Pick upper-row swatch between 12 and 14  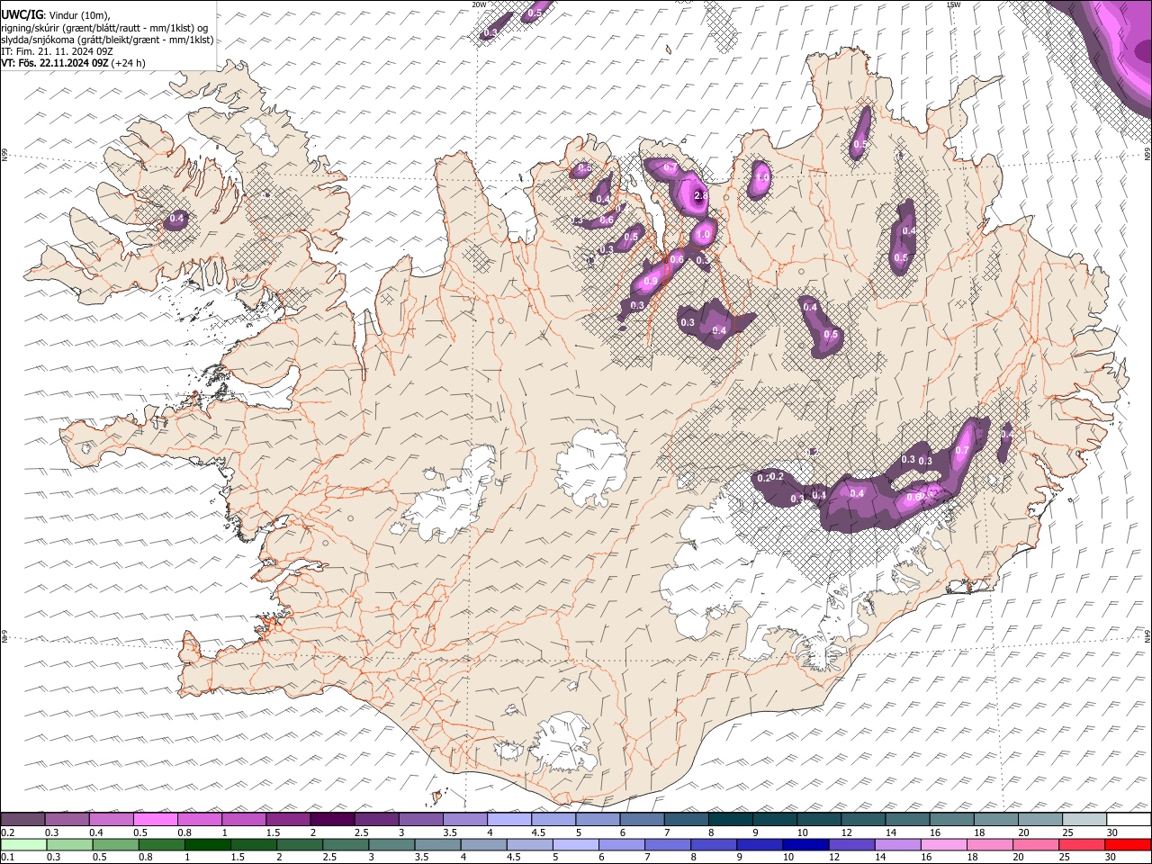862,819
